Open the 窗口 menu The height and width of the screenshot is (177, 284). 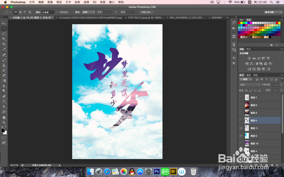pyautogui.click(x=112, y=2)
